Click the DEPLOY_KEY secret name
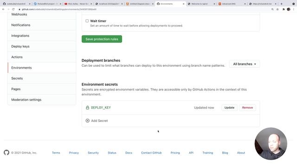The width and height of the screenshot is (297, 167). (101, 108)
